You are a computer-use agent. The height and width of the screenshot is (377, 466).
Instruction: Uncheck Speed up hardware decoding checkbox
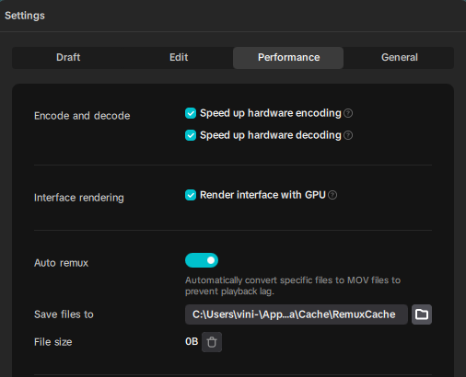click(191, 135)
